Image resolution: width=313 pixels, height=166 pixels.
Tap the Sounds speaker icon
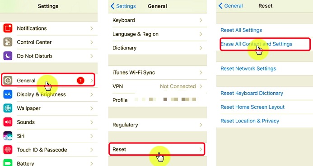click(8, 122)
